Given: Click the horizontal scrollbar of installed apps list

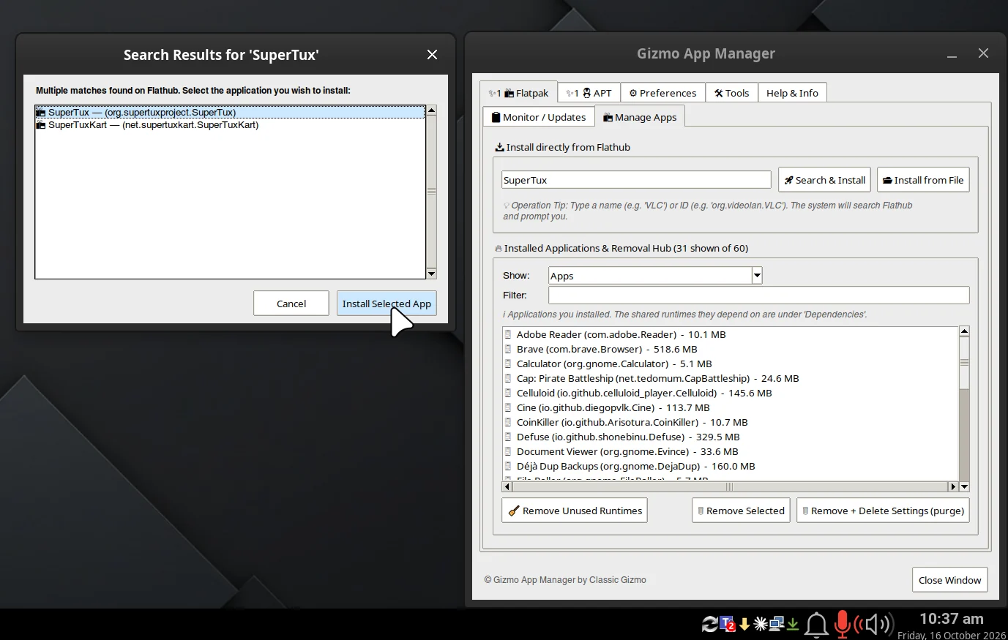Looking at the screenshot, I should coord(730,486).
